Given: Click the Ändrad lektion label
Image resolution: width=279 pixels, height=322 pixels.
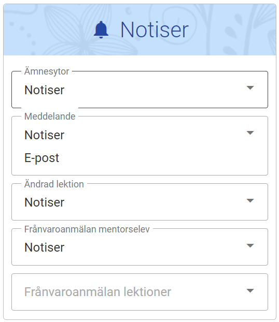Looking at the screenshot, I should (54, 184).
